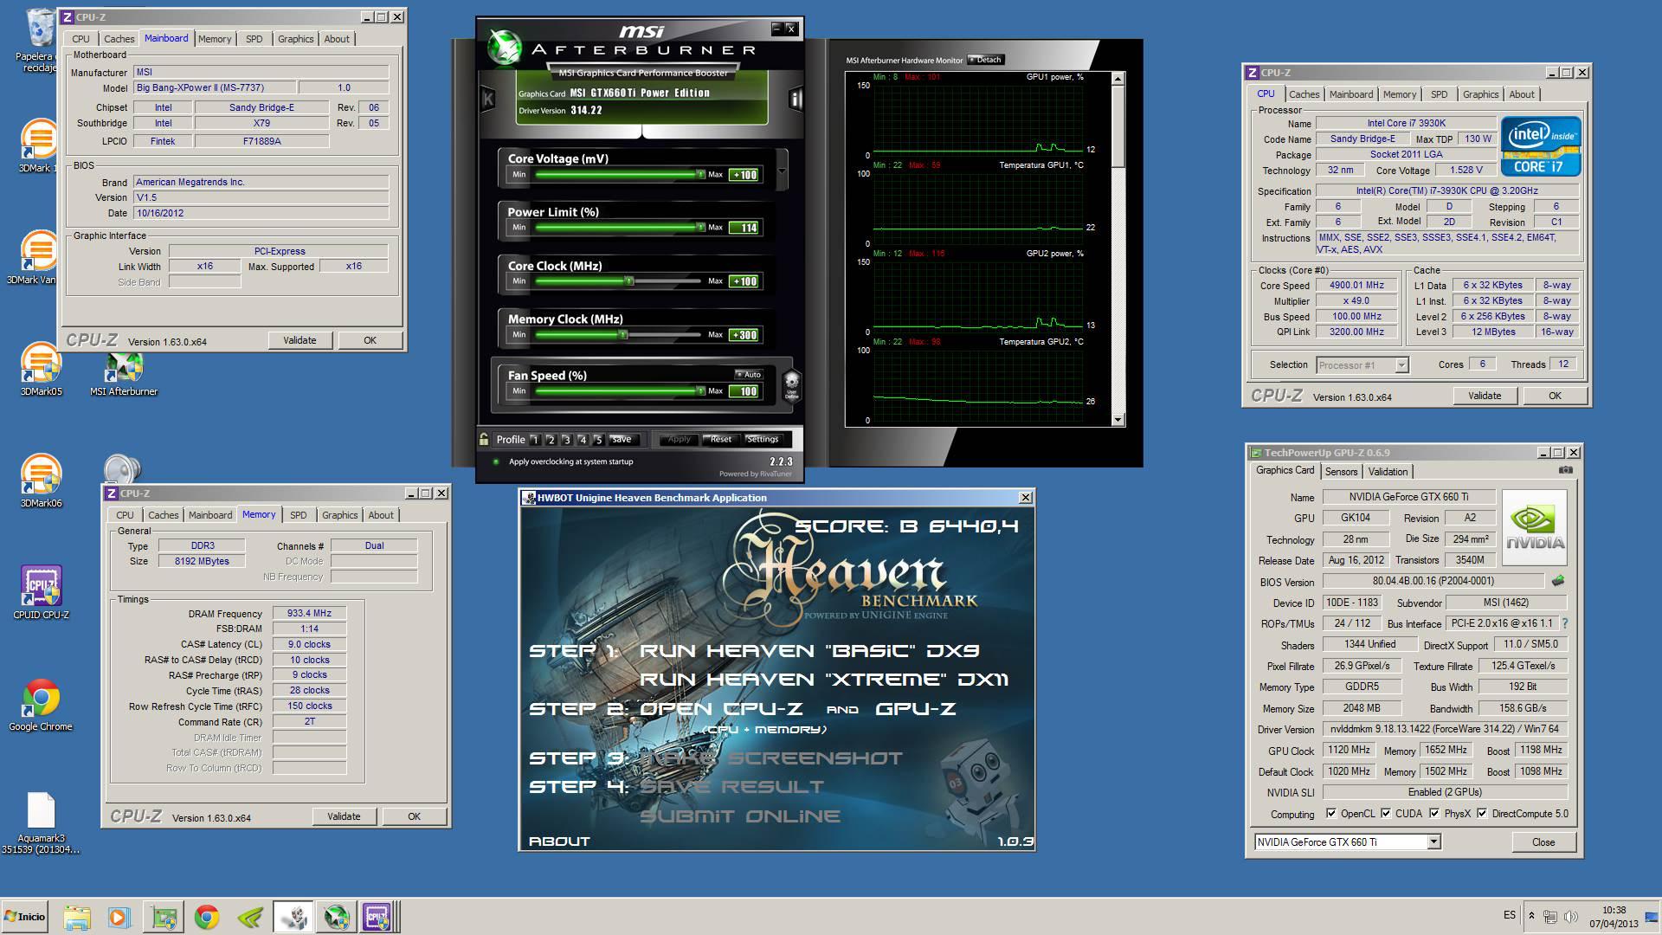This screenshot has width=1662, height=935.
Task: Click the CPU-Z icon in the taskbar
Action: [377, 917]
